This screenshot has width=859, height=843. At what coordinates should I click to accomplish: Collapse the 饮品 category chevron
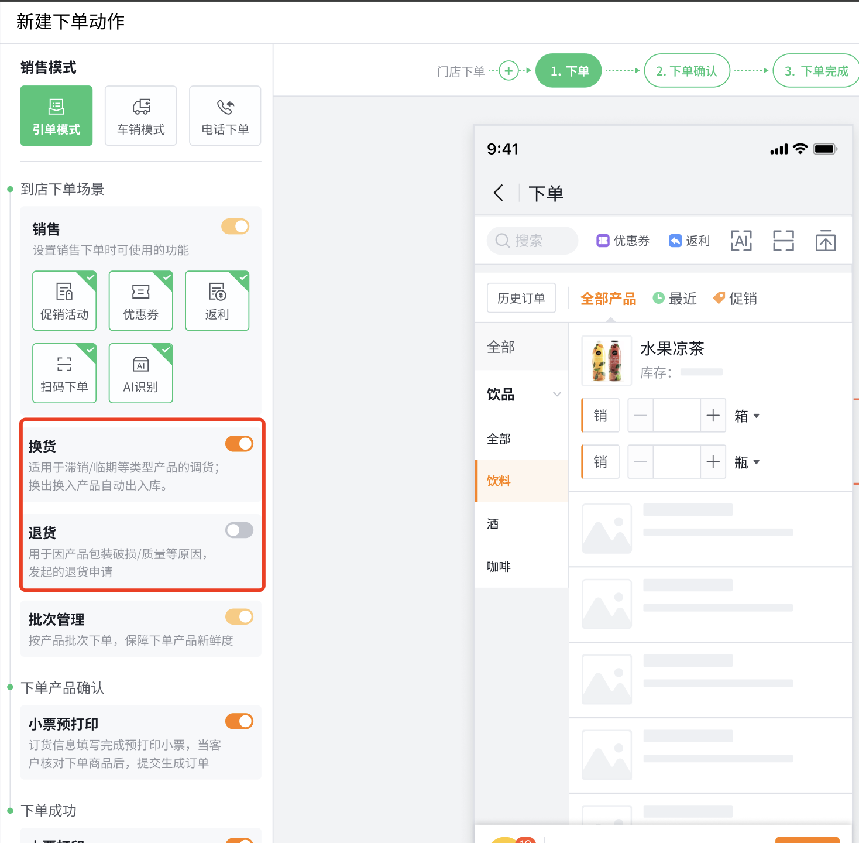coord(556,394)
